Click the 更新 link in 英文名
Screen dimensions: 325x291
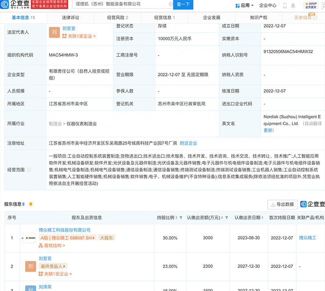[x=268, y=130]
